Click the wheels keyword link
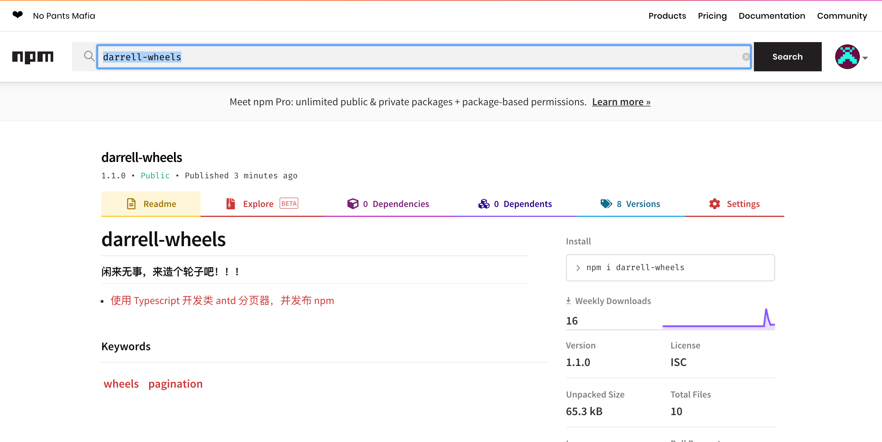The image size is (882, 442). 121,384
